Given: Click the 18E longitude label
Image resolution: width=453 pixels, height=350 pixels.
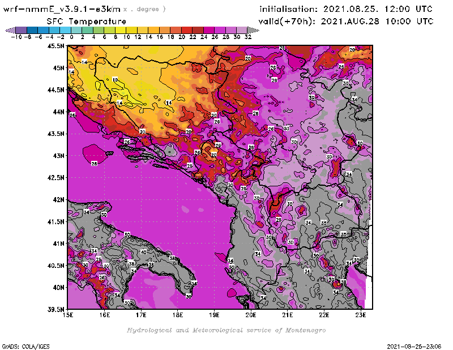Looking at the screenshot, I should 178,315.
